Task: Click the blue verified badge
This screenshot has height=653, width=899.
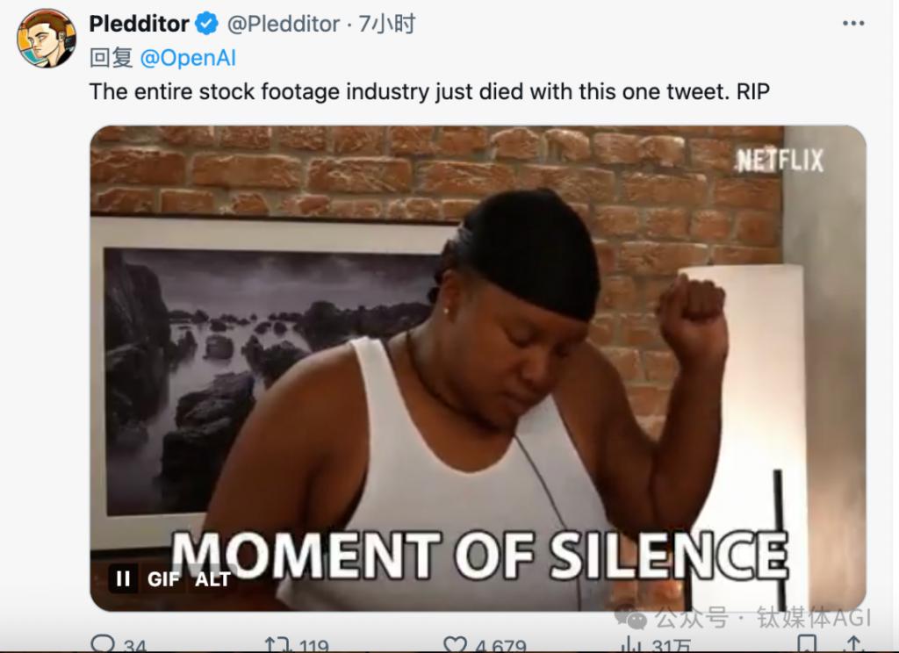Action: (206, 24)
